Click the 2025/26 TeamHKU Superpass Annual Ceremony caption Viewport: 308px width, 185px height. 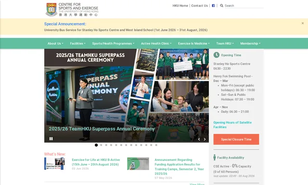[102, 129]
